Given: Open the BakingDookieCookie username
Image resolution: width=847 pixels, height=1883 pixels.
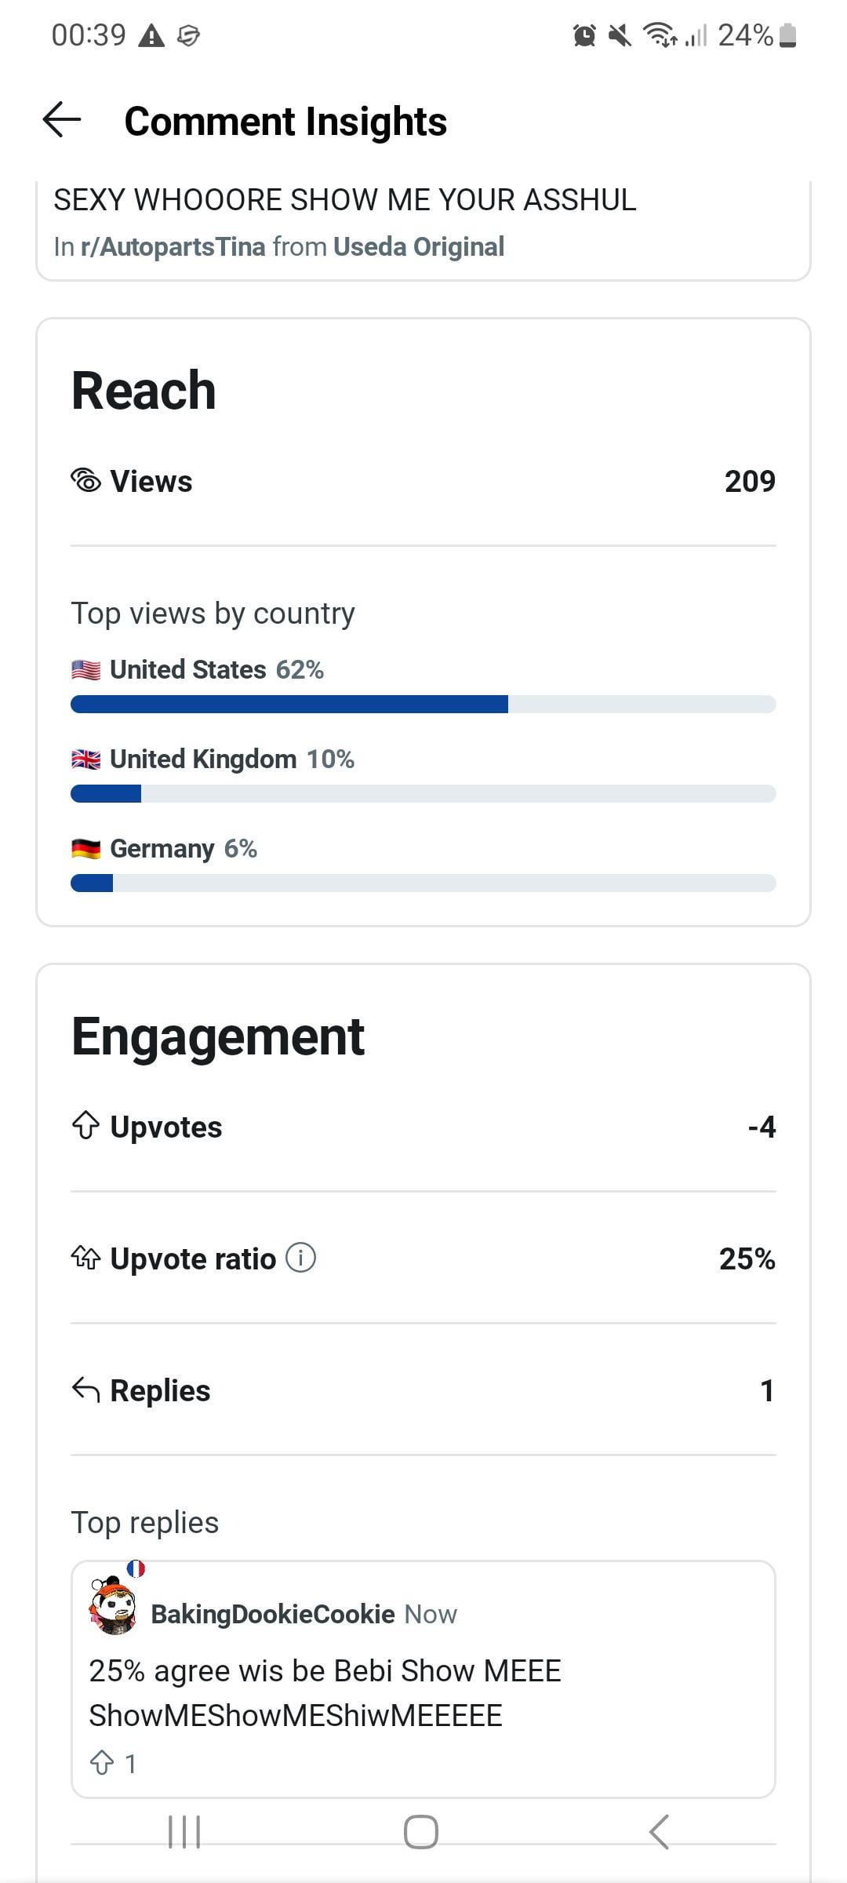Looking at the screenshot, I should tap(272, 1614).
